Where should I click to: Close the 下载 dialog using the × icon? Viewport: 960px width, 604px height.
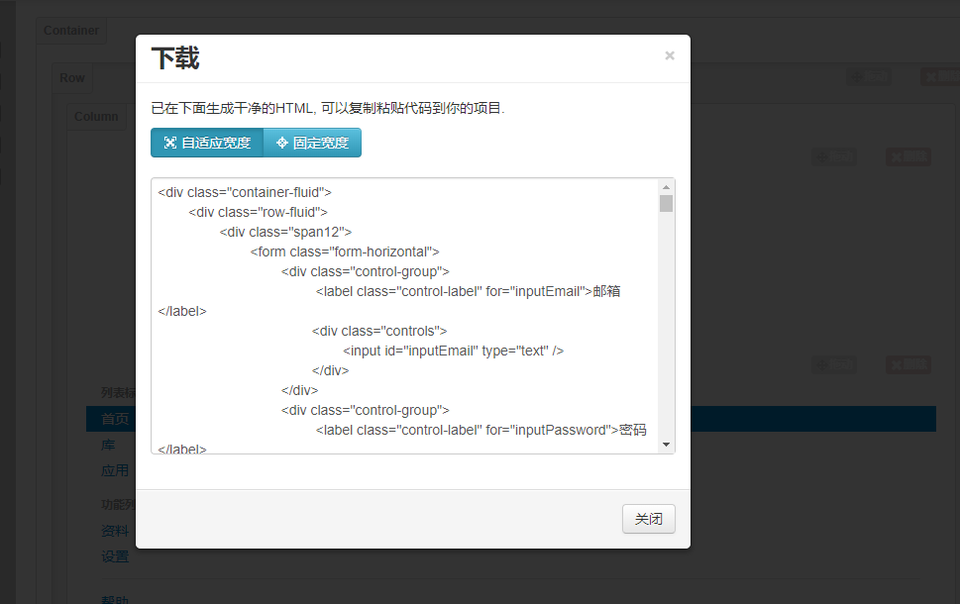coord(670,56)
